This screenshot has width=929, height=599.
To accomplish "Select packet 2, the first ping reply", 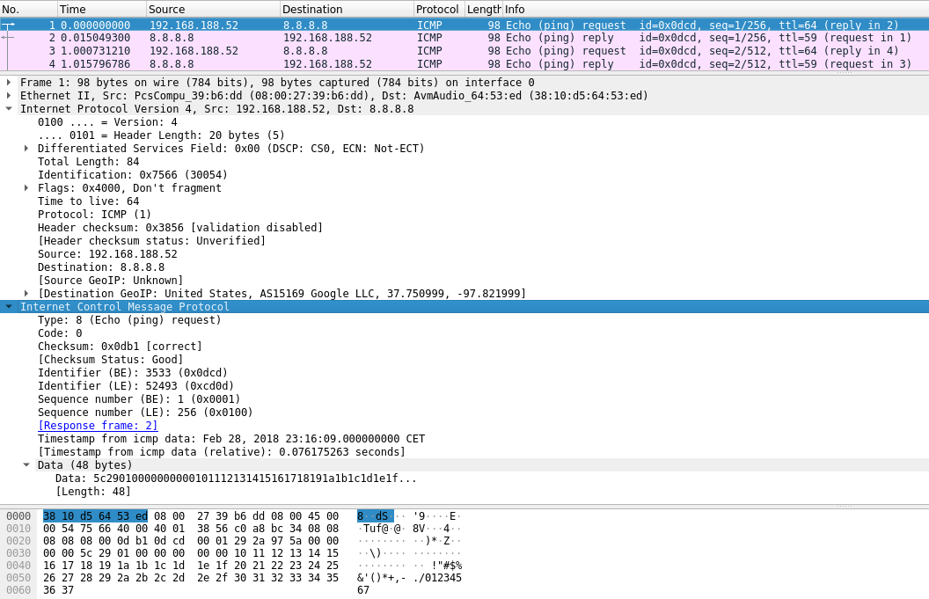I will pyautogui.click(x=352, y=38).
